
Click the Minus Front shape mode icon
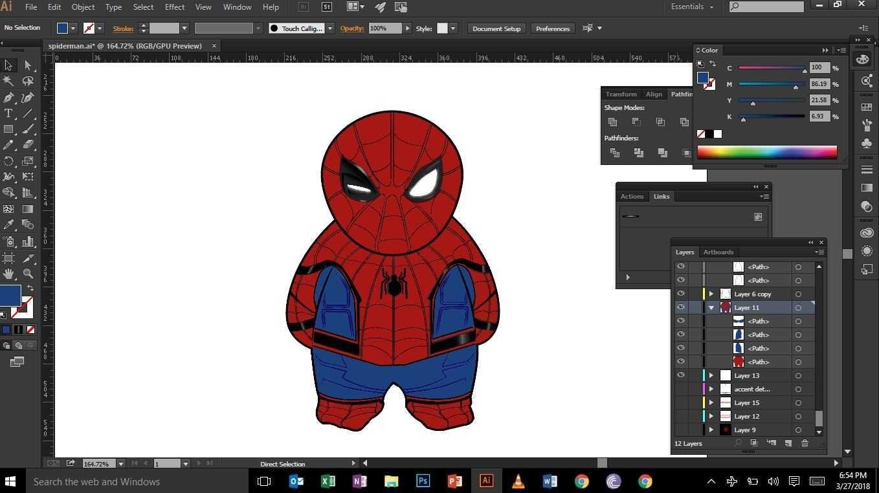(x=636, y=122)
